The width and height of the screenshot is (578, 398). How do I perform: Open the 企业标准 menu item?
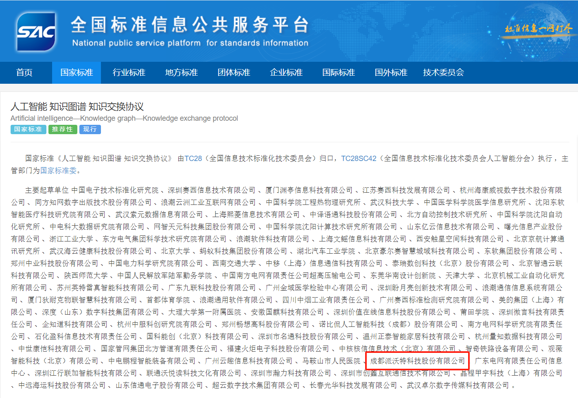tap(287, 73)
